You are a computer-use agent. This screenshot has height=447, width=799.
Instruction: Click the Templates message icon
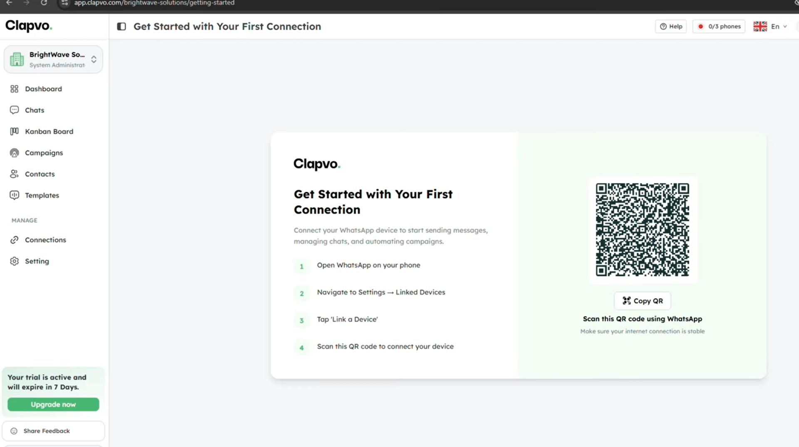click(x=15, y=195)
